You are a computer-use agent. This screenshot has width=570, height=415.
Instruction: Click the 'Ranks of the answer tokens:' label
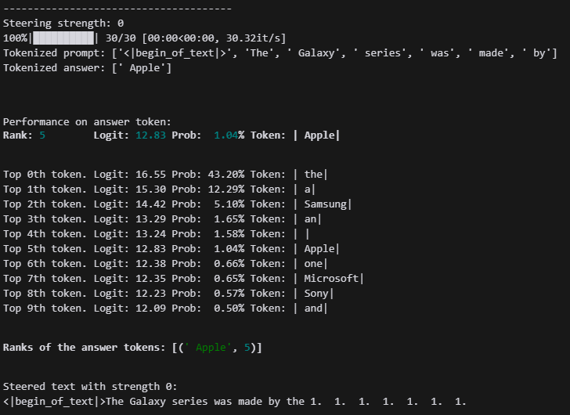point(84,348)
